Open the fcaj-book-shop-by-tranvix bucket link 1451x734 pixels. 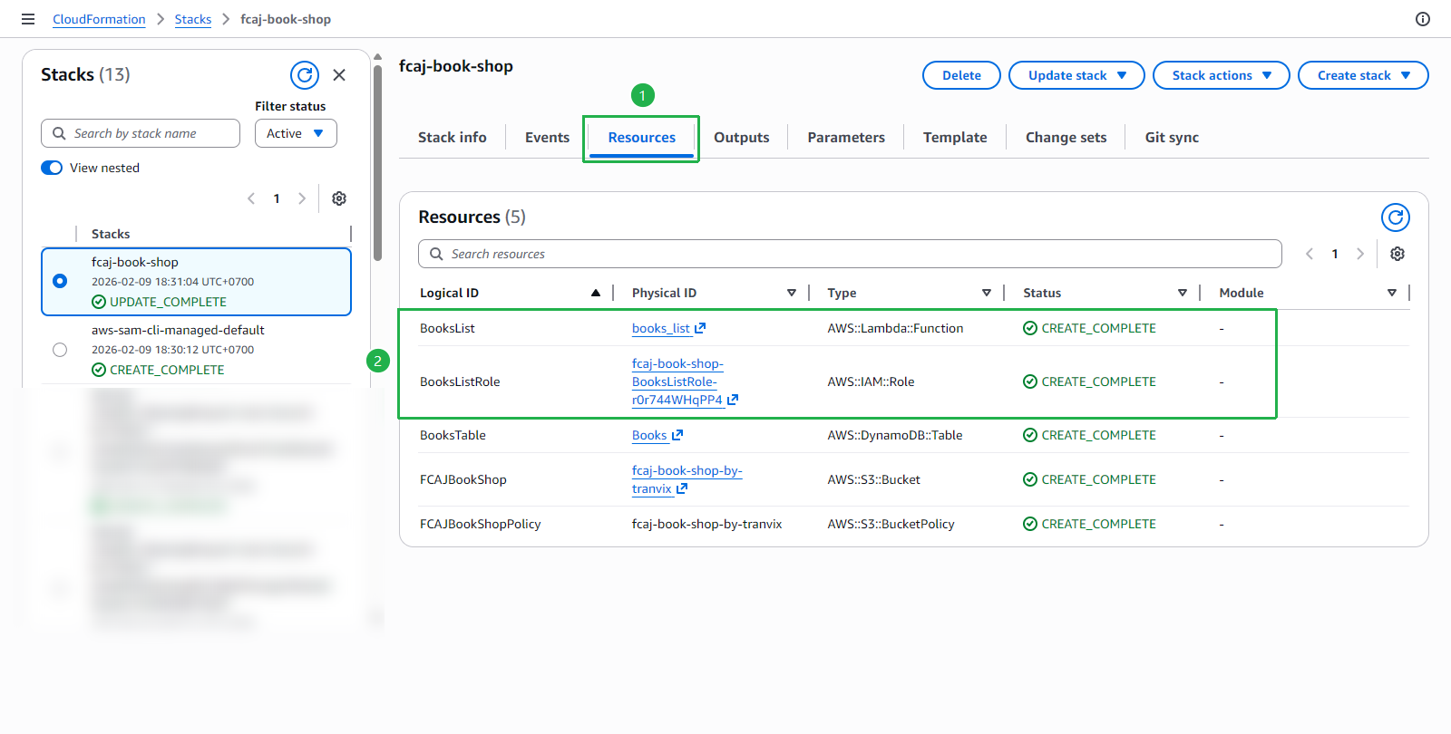pos(687,479)
